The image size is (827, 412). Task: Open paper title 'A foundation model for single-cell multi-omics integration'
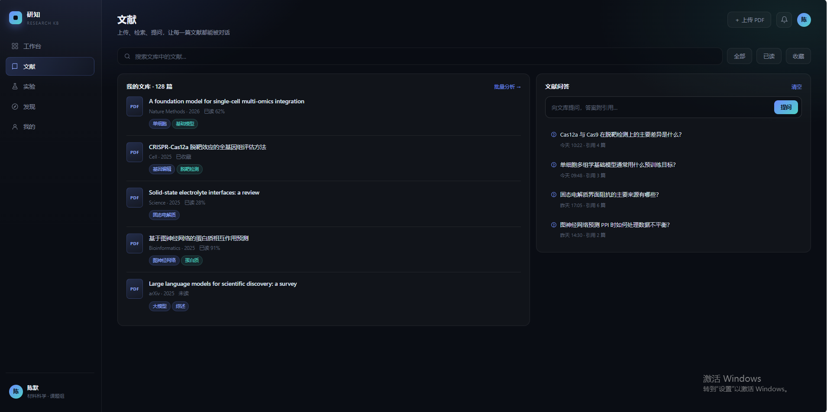[x=226, y=101]
